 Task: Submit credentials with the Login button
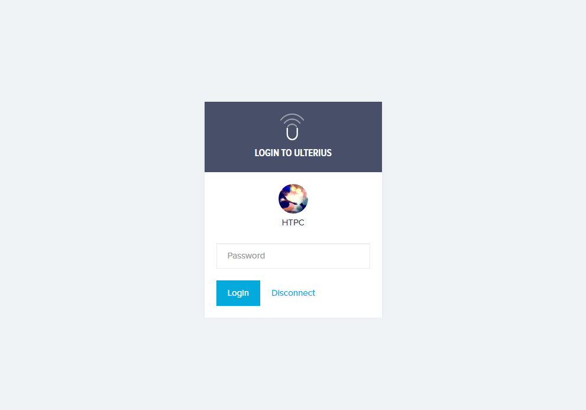point(238,293)
